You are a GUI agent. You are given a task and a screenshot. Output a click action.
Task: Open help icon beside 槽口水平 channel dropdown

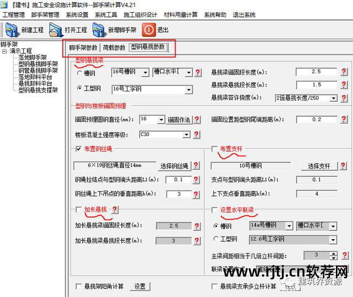[197, 72]
